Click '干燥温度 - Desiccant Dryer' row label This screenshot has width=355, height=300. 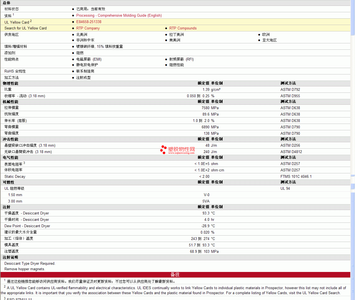[x=27, y=213]
